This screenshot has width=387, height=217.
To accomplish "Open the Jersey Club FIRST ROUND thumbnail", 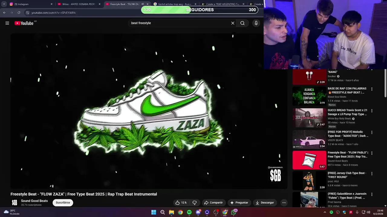I will tap(309, 181).
